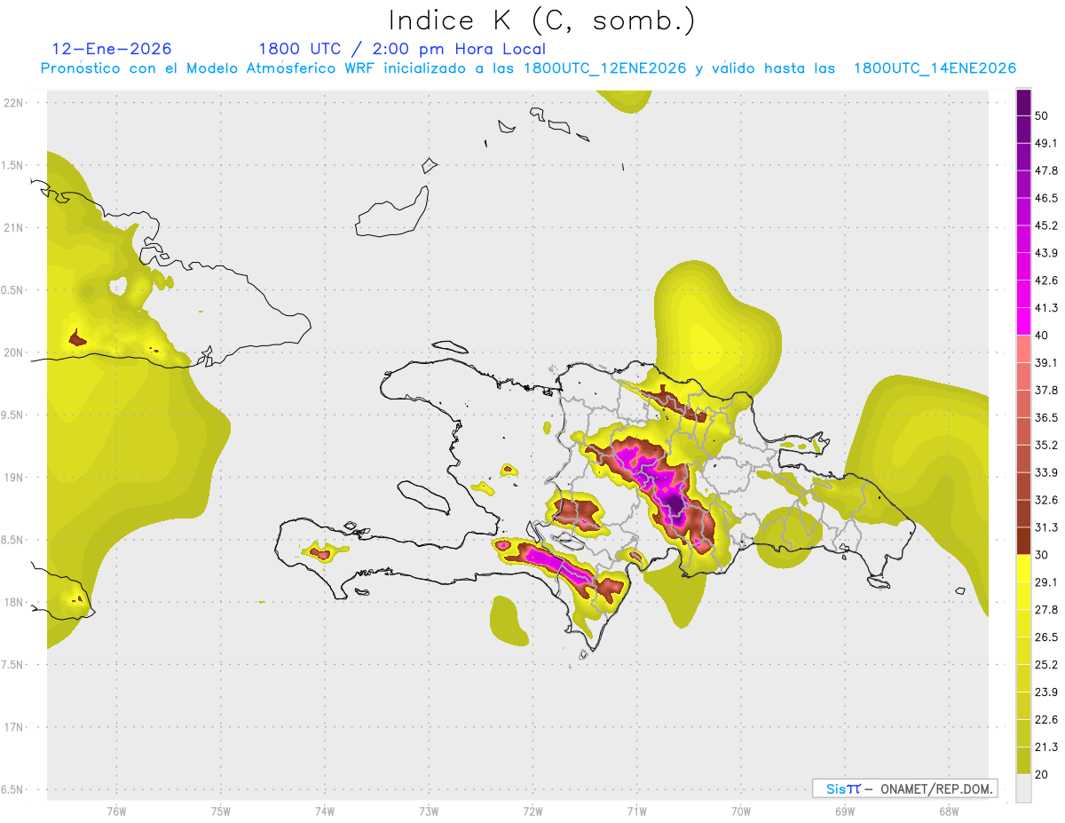The image size is (1065, 823).
Task: Click the legend value "43.9"
Action: [1046, 253]
